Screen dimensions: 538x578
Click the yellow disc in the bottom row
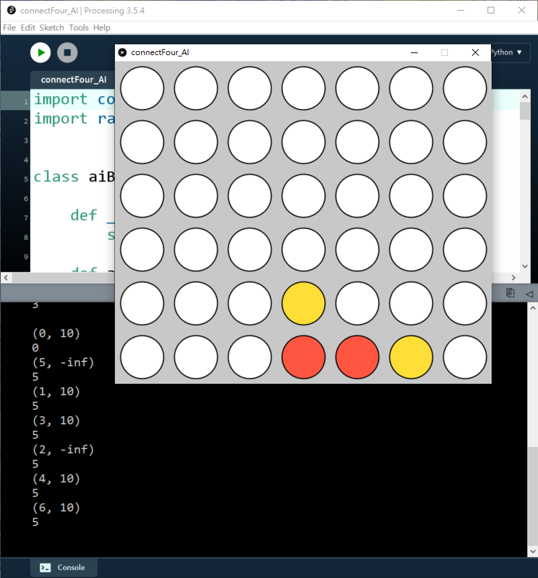point(411,357)
